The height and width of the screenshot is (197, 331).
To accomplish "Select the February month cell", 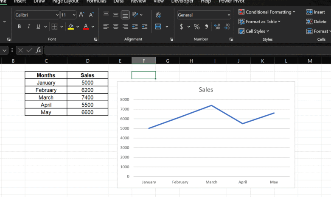I will coord(46,90).
